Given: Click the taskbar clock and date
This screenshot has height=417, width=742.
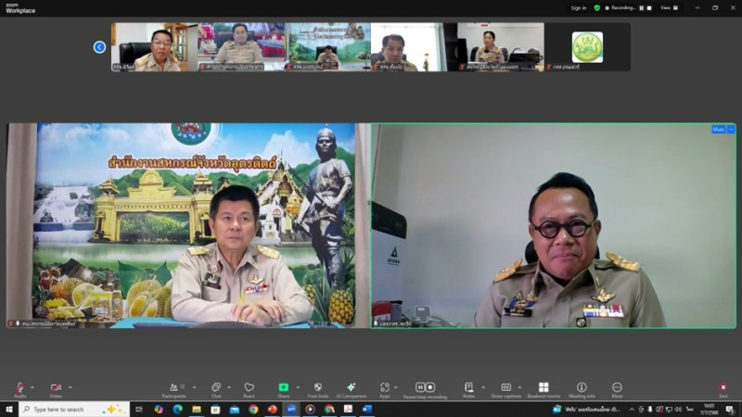Looking at the screenshot, I should (710, 410).
